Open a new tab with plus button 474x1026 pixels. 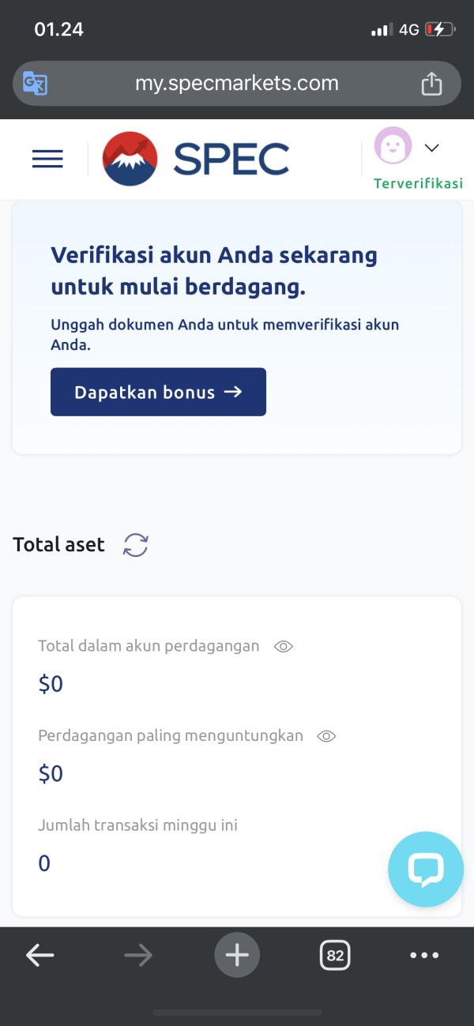point(237,956)
